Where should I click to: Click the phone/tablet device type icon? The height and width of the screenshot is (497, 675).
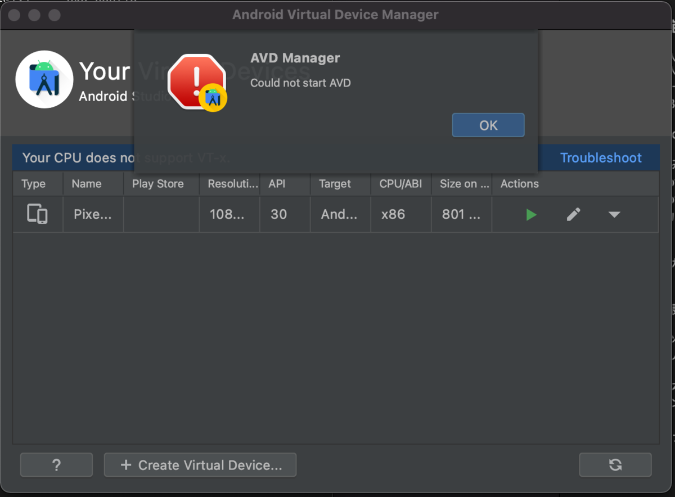pyautogui.click(x=37, y=214)
